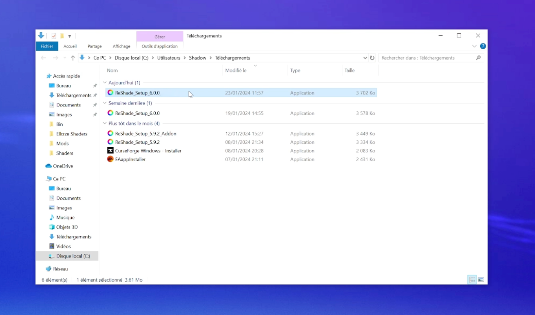Click the Réseau network icon
This screenshot has height=315, width=535.
[x=49, y=269]
